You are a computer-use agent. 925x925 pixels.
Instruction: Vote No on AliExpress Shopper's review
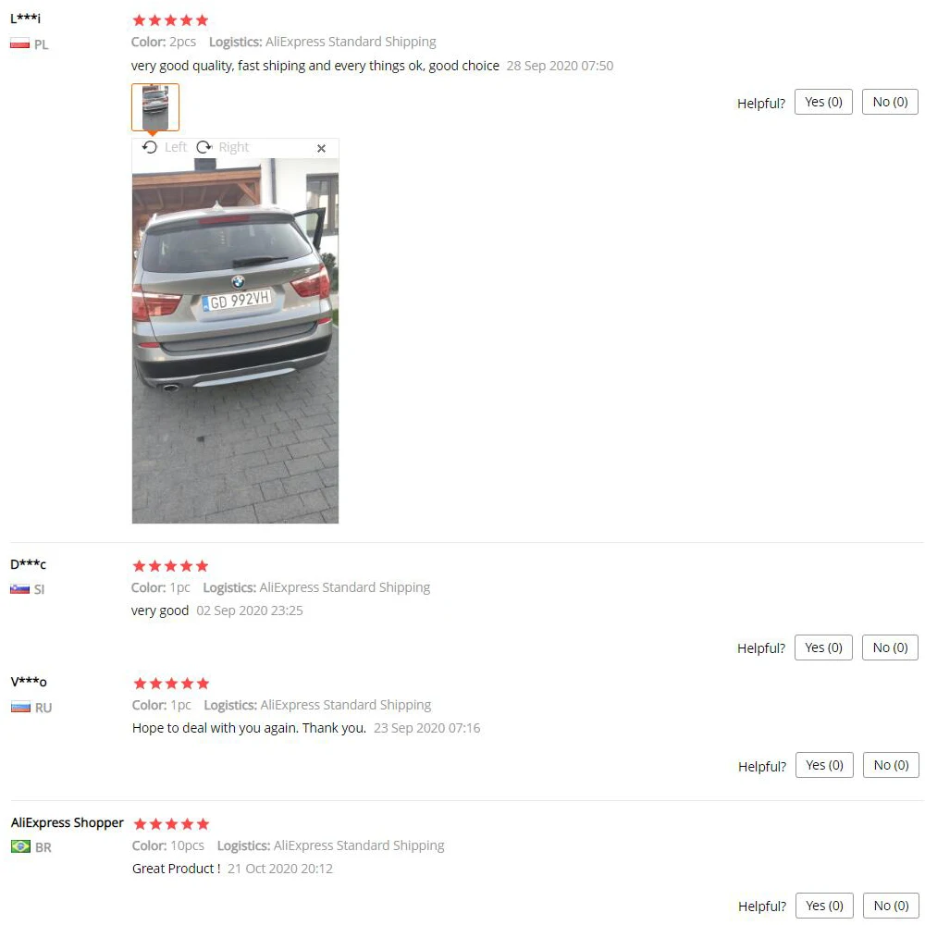(891, 906)
